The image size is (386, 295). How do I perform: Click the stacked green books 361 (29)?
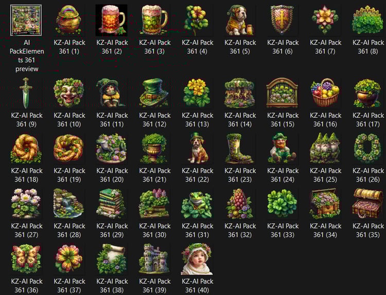coord(112,204)
